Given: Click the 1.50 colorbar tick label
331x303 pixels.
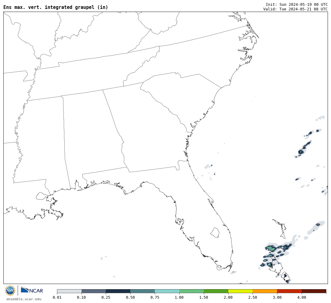Looking at the screenshot, I should point(204,297).
